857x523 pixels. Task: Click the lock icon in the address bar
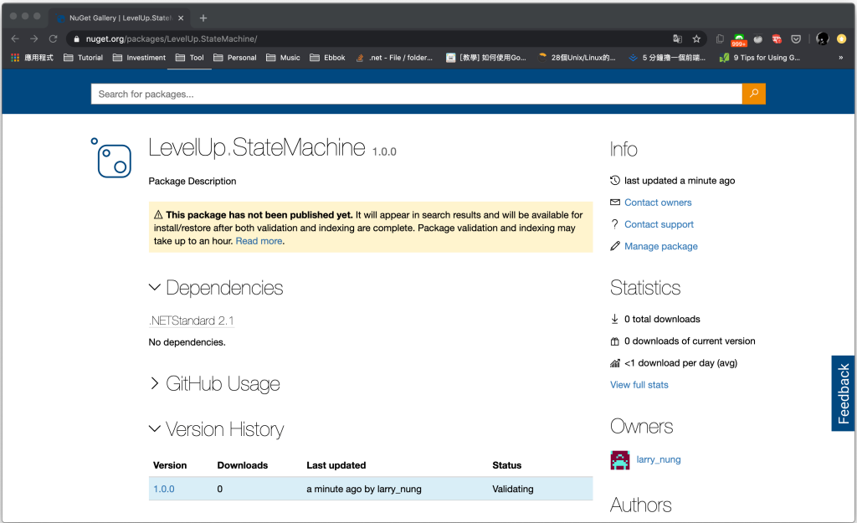pos(76,38)
